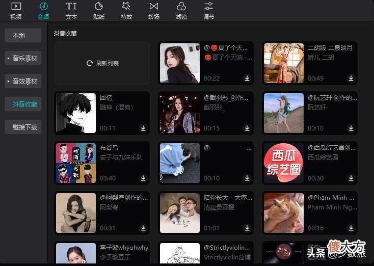Click the artist name 清晨录音棚
The image size is (374, 266).
219,207
